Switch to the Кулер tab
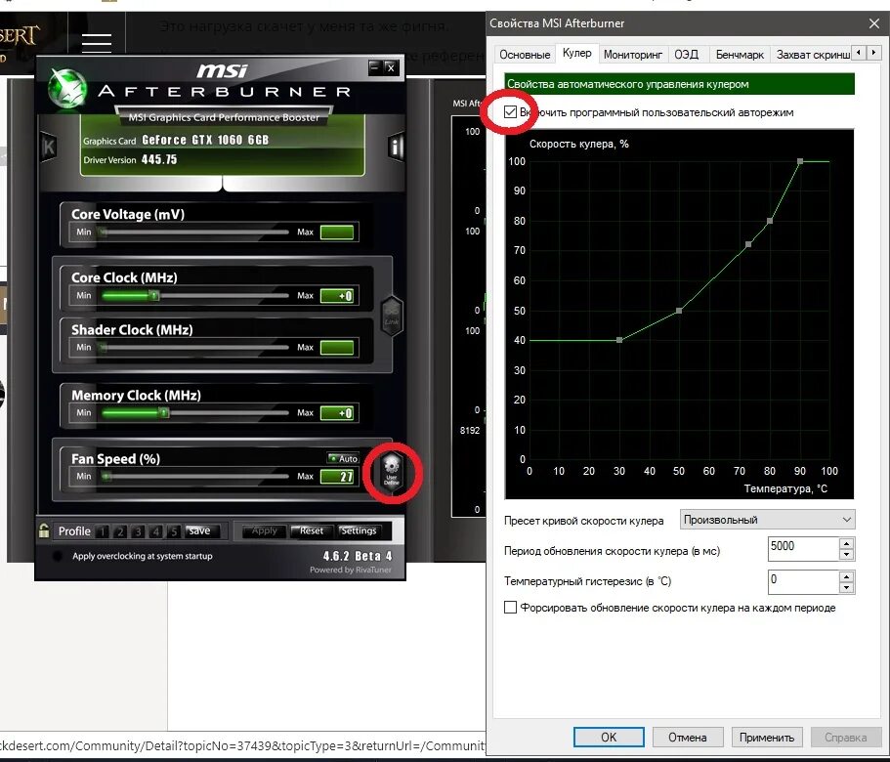890x762 pixels. pyautogui.click(x=576, y=53)
